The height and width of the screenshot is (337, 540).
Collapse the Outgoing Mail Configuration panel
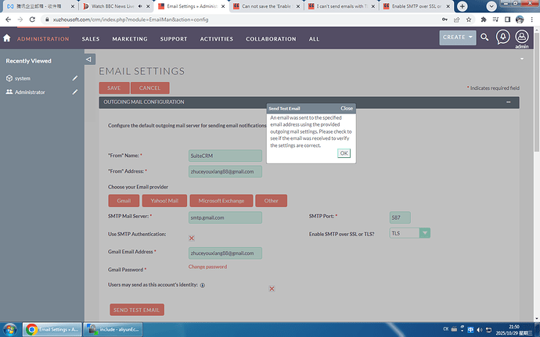click(x=509, y=102)
